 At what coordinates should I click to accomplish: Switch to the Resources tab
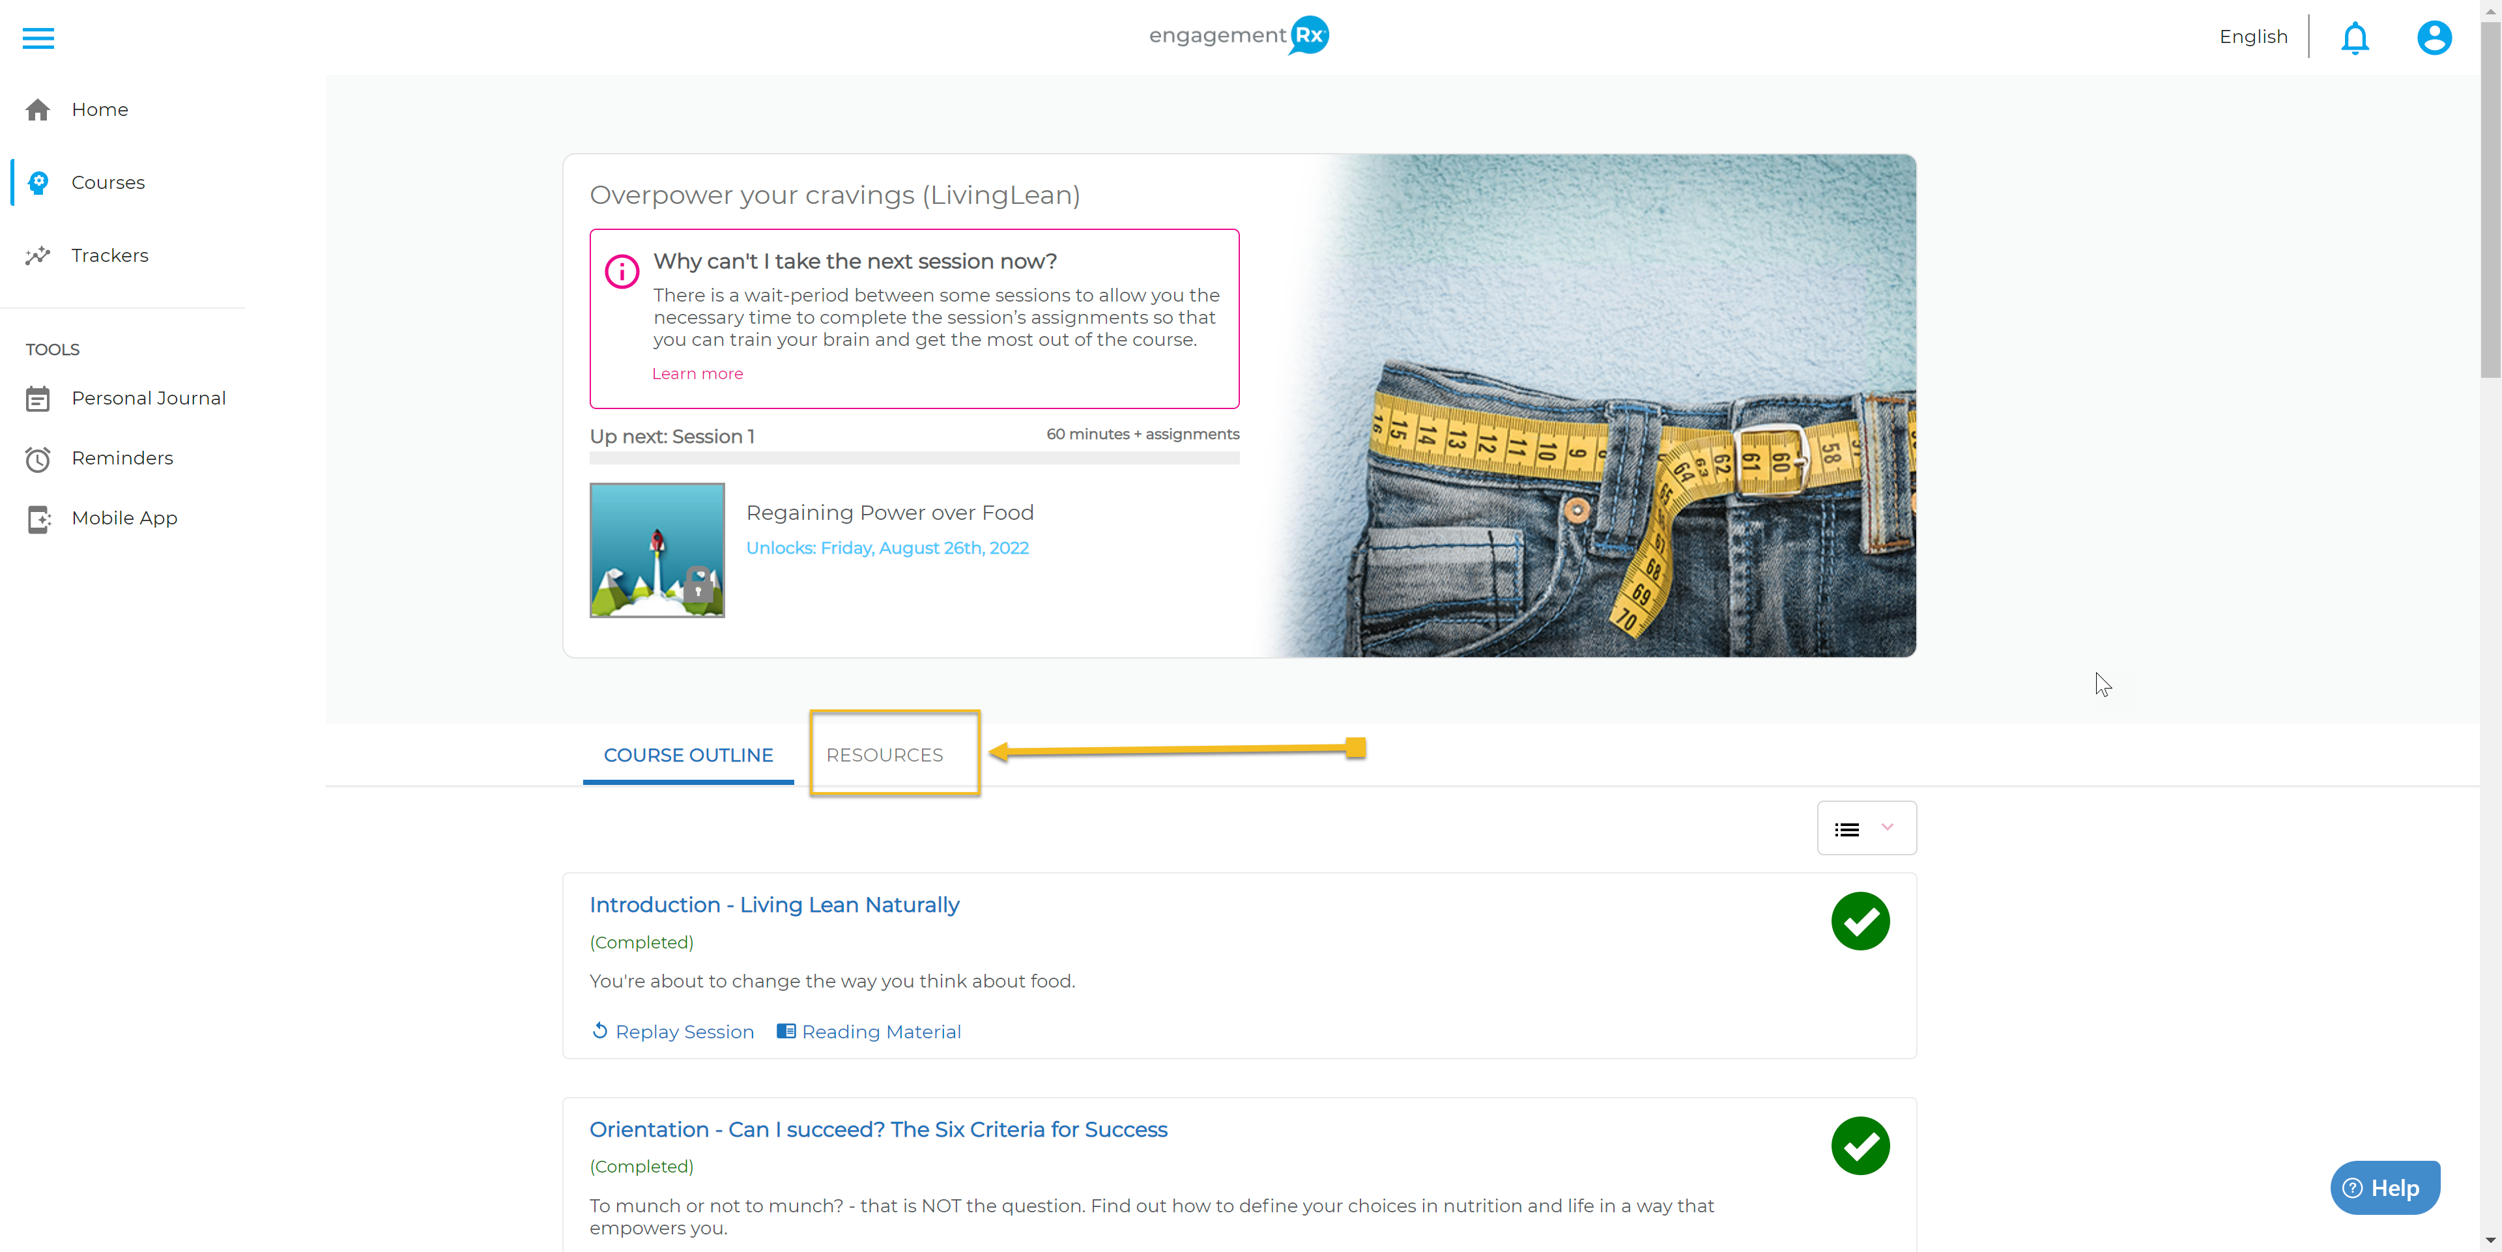(884, 755)
